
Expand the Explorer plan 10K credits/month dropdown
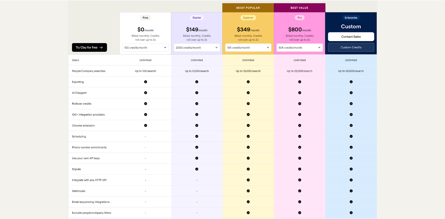(248, 48)
